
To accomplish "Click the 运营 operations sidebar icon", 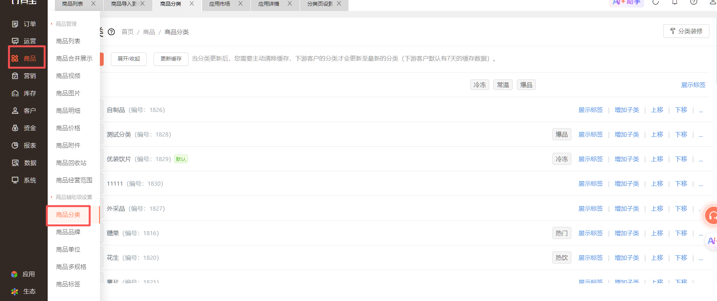I will (x=15, y=41).
